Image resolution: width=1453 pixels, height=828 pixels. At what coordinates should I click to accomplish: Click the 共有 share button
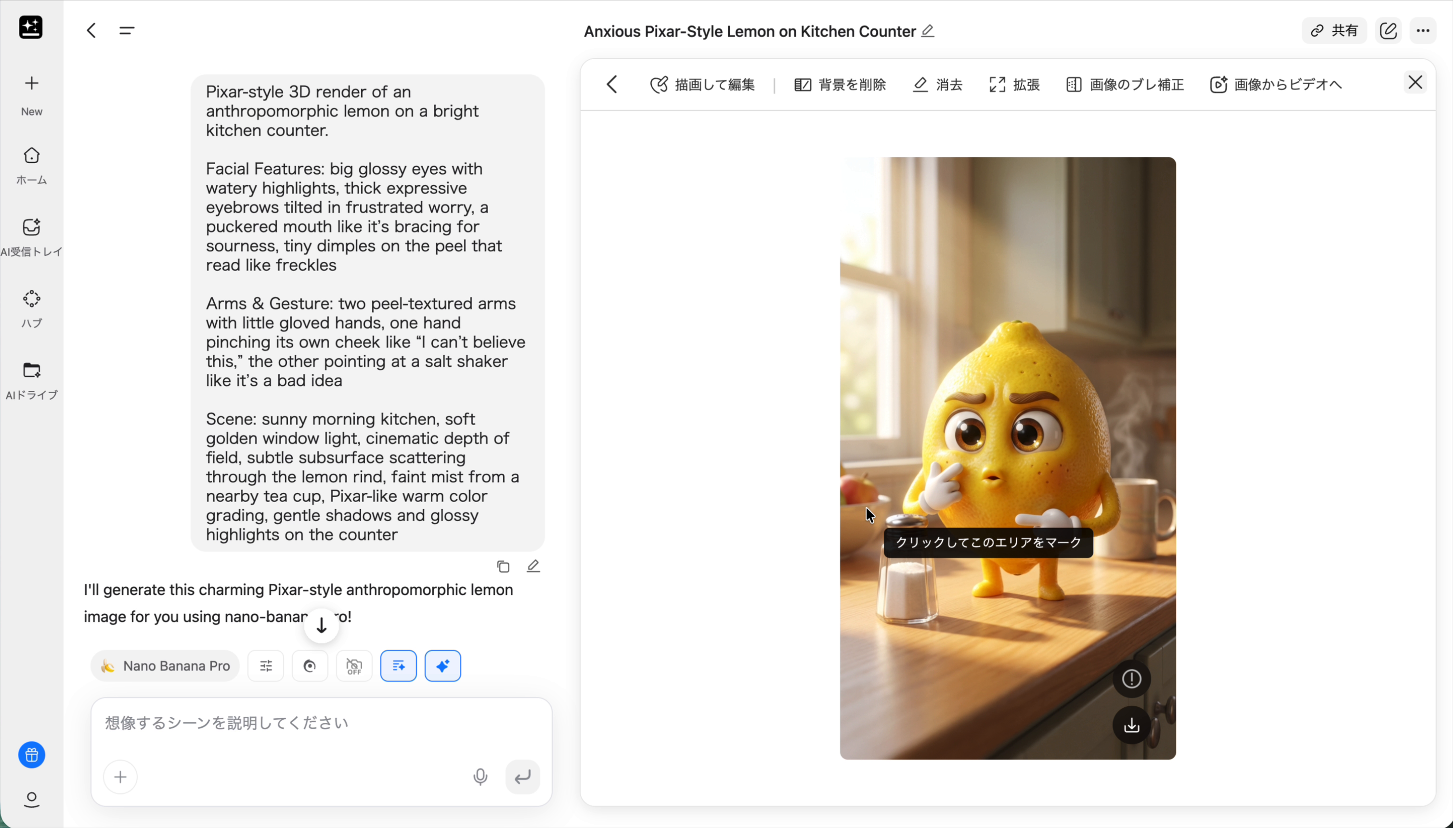pyautogui.click(x=1334, y=31)
